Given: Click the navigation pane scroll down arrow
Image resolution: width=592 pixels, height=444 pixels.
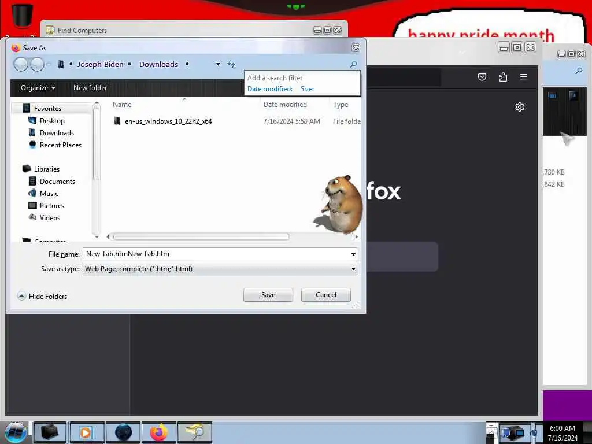Looking at the screenshot, I should 97,236.
